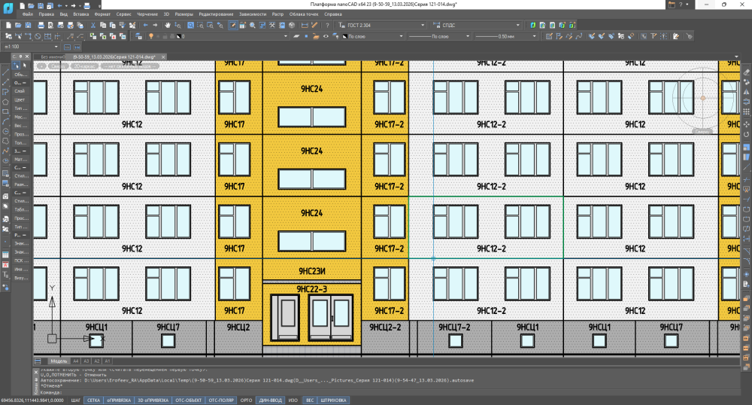Toggle ОТС-ПОЛЯР polar tracking
Image resolution: width=752 pixels, height=405 pixels.
221,400
